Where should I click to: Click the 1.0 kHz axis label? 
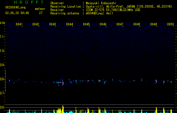click(x=3, y=51)
